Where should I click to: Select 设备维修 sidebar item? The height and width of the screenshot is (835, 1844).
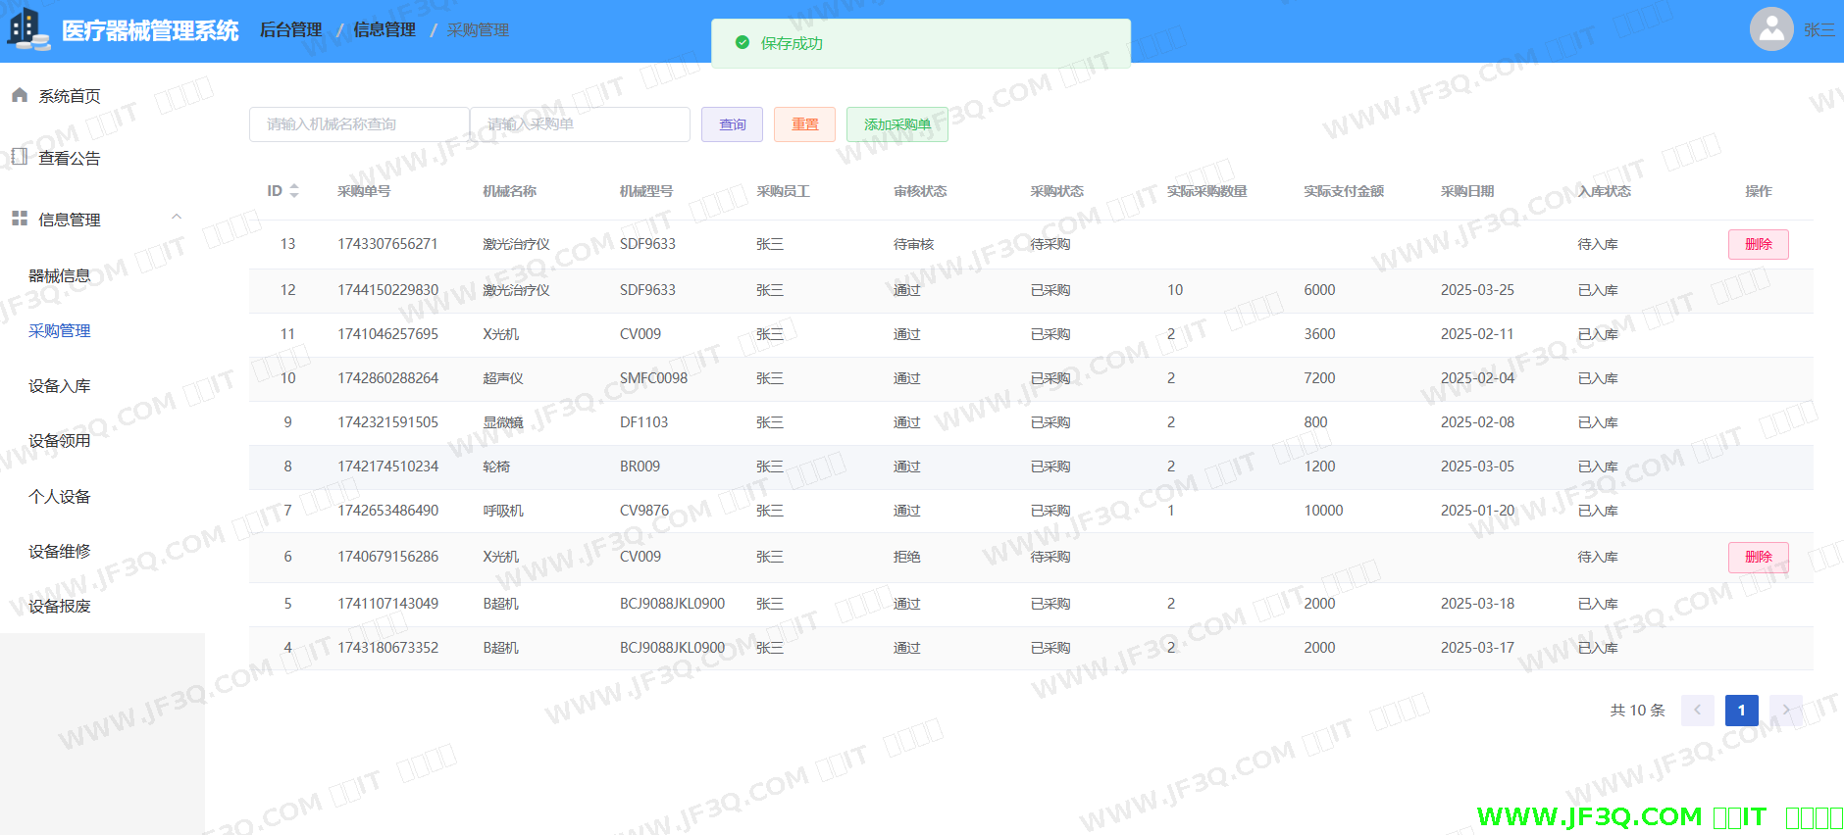pos(60,552)
